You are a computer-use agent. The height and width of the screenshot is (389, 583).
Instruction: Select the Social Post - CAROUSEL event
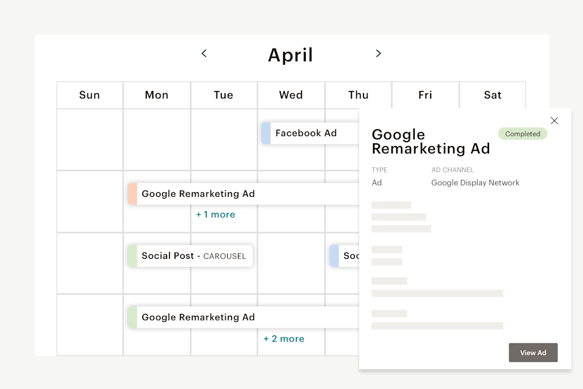pyautogui.click(x=193, y=256)
